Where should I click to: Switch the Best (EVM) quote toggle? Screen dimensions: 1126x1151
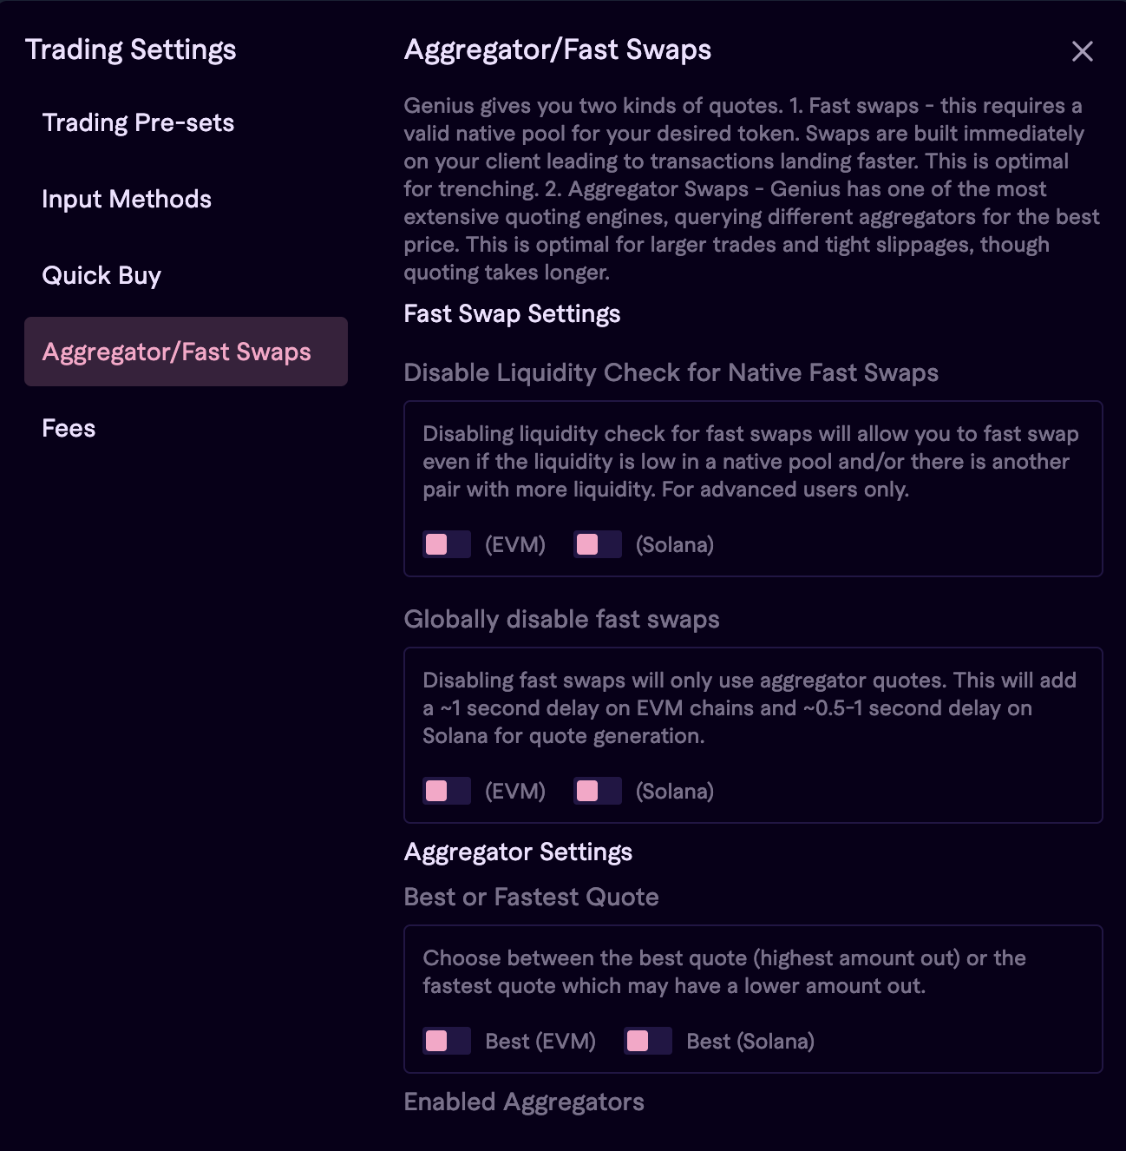(447, 1041)
